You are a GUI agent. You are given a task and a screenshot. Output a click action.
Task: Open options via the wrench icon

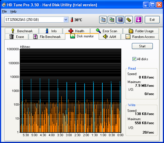129,20
